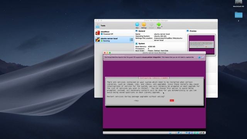Viewport: 247px width, 139px height.
Task: Choose the red highlighted <No> option
Action: 172,100
